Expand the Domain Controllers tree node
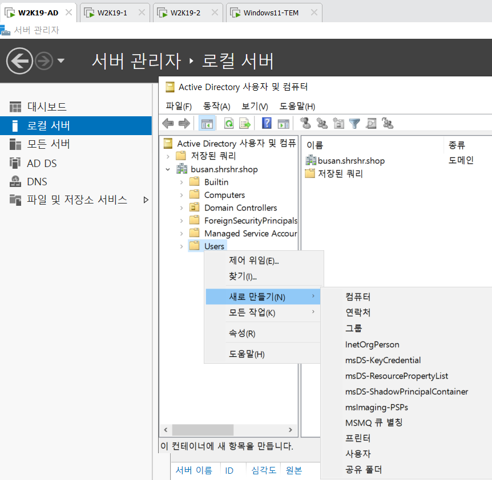The image size is (492, 480). pyautogui.click(x=182, y=208)
